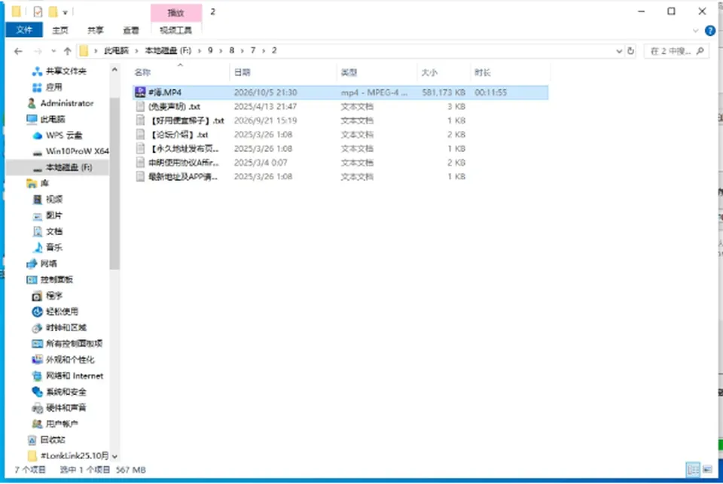The width and height of the screenshot is (723, 484).
Task: Open Quick Access Toolbar customize dropdown
Action: tap(65, 13)
